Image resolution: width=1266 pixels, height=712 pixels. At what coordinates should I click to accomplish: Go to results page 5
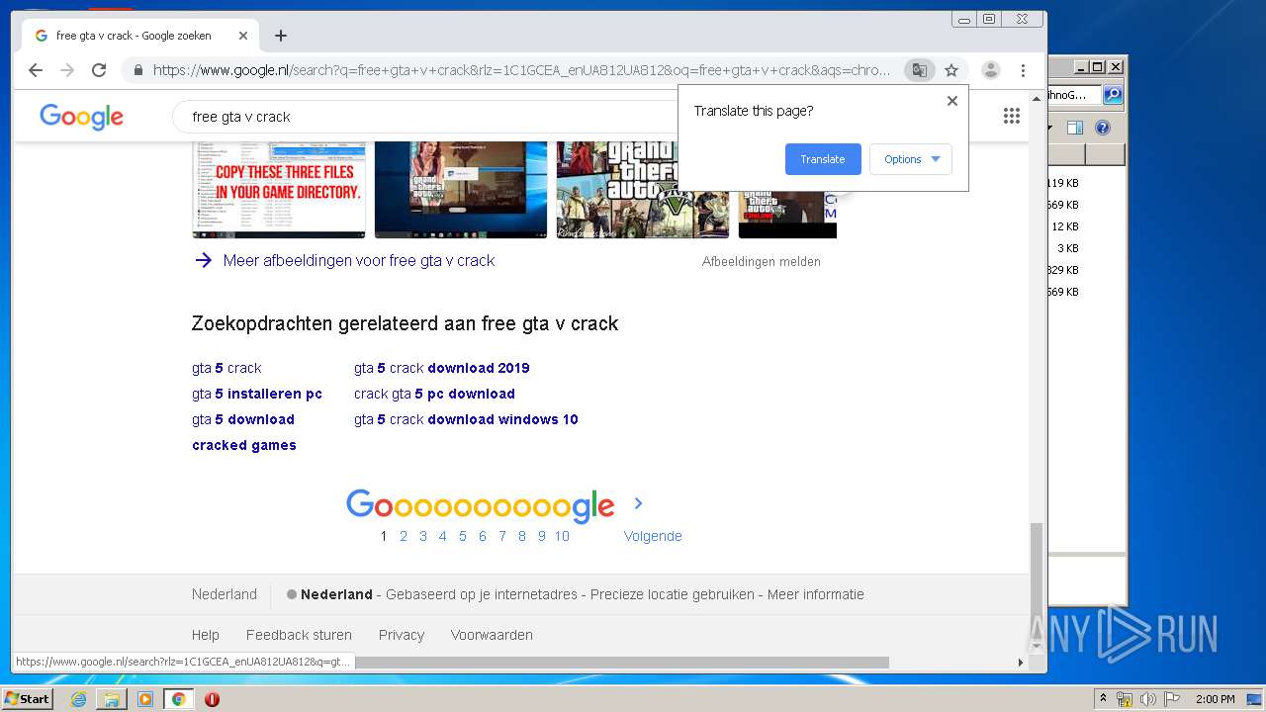pos(463,536)
